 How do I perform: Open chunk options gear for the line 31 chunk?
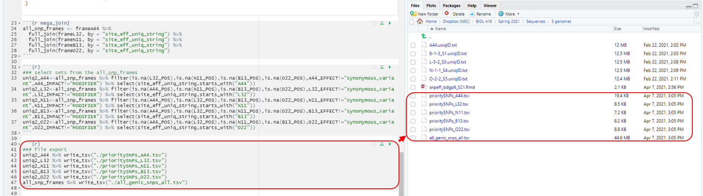coord(374,67)
